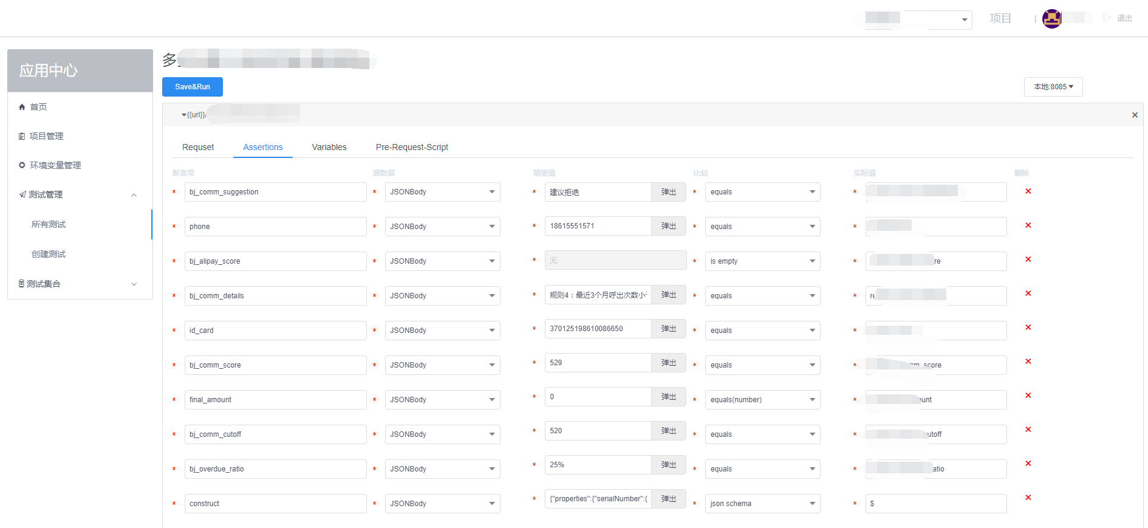The width and height of the screenshot is (1148, 528).
Task: Open equals comparison dropdown for phone row
Action: (763, 227)
